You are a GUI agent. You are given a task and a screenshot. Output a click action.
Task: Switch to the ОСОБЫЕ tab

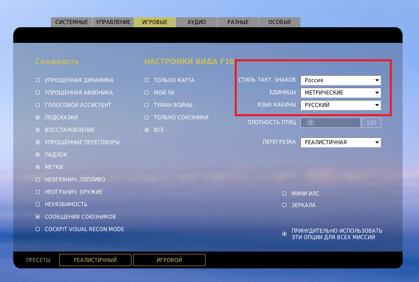click(280, 22)
